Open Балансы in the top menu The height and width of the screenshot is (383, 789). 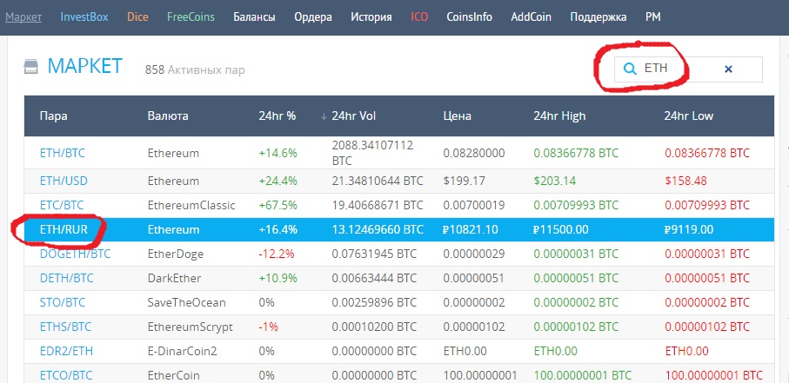click(x=254, y=17)
